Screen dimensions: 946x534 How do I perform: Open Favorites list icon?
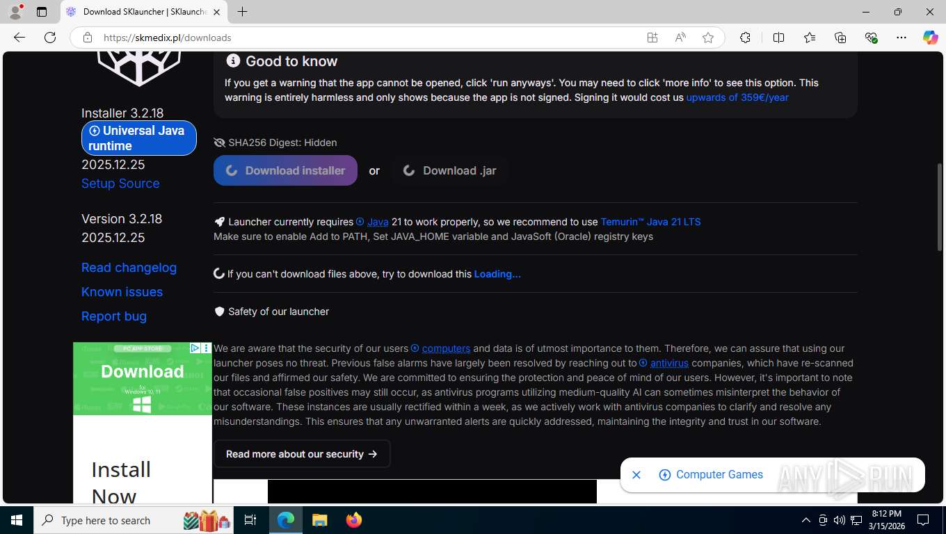pos(810,38)
